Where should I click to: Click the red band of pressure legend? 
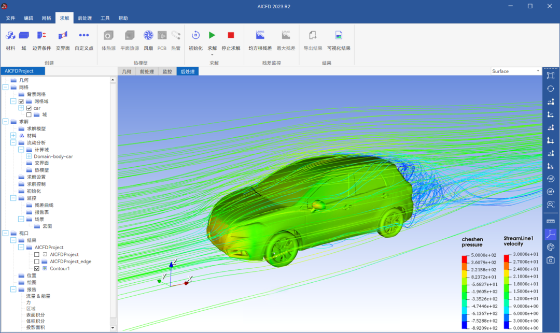coord(465,258)
